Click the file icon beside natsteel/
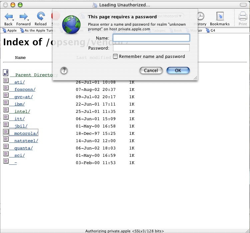This screenshot has height=233, width=250. click(x=6, y=139)
